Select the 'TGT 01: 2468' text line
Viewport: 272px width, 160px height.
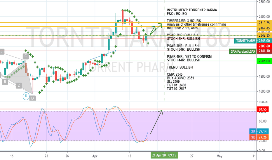[x=176, y=85]
